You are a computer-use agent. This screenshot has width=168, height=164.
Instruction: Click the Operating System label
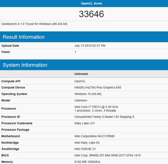point(14,94)
